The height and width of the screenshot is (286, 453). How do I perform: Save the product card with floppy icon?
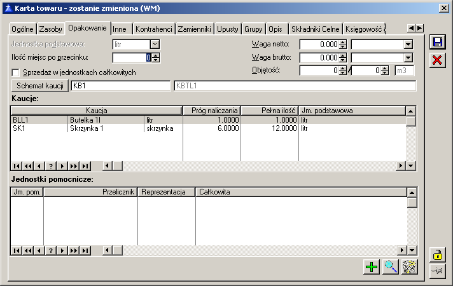coord(437,43)
